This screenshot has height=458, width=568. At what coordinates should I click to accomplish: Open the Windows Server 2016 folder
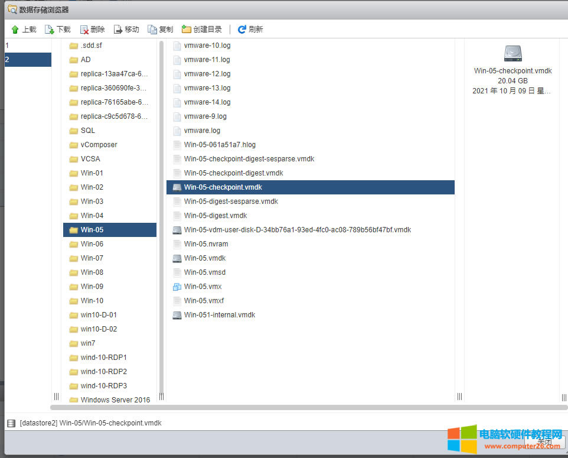pyautogui.click(x=115, y=400)
